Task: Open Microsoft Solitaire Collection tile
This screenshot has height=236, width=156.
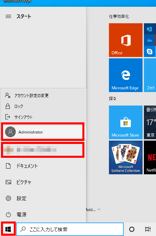Action: (126, 157)
